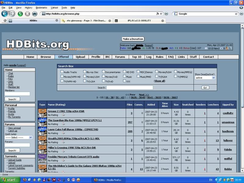Click the RSS feed icon in address bar
Image resolution: width=244 pixels, height=183 pixels.
[158, 14]
